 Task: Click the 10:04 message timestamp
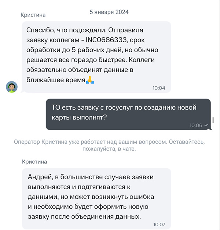tap(159, 88)
